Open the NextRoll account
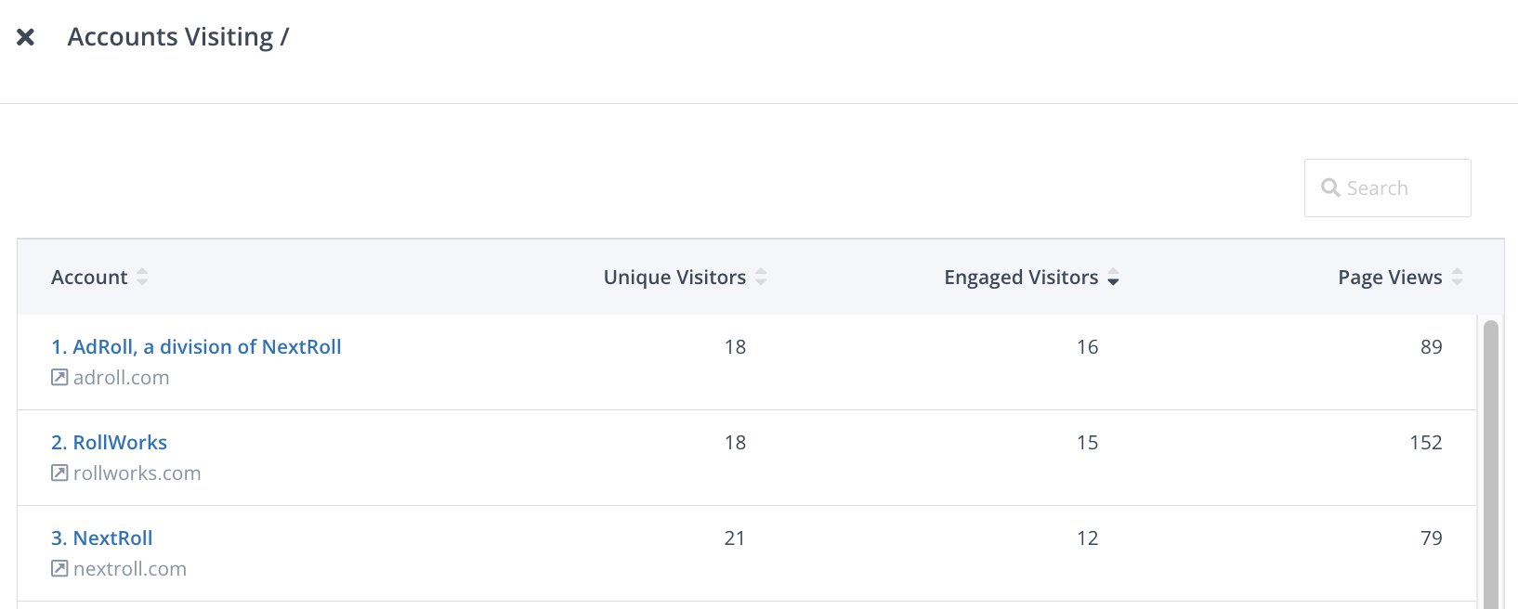 click(102, 538)
